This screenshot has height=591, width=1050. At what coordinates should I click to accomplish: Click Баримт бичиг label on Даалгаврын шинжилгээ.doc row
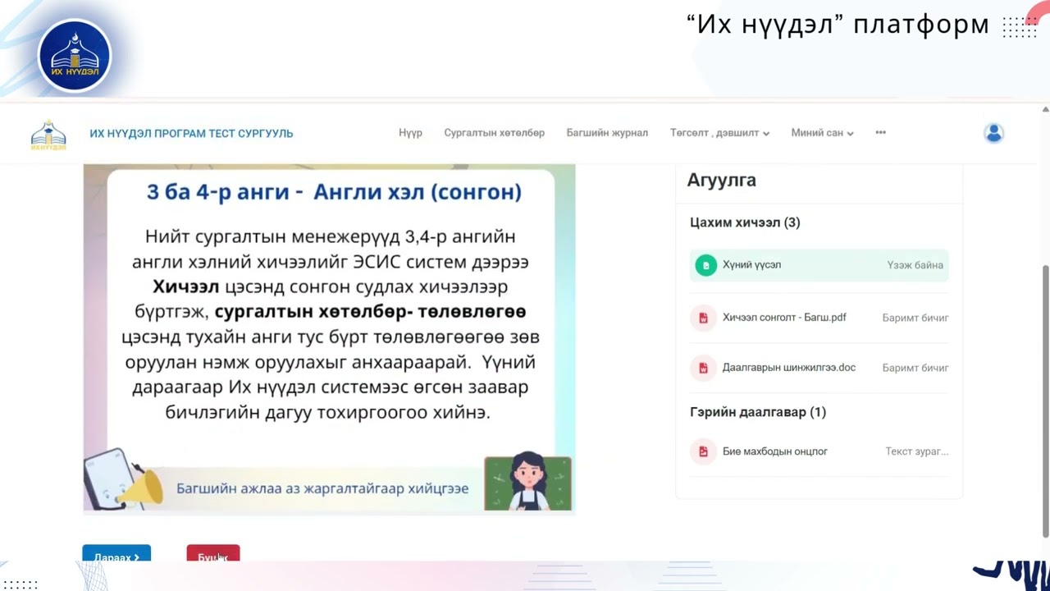(915, 368)
